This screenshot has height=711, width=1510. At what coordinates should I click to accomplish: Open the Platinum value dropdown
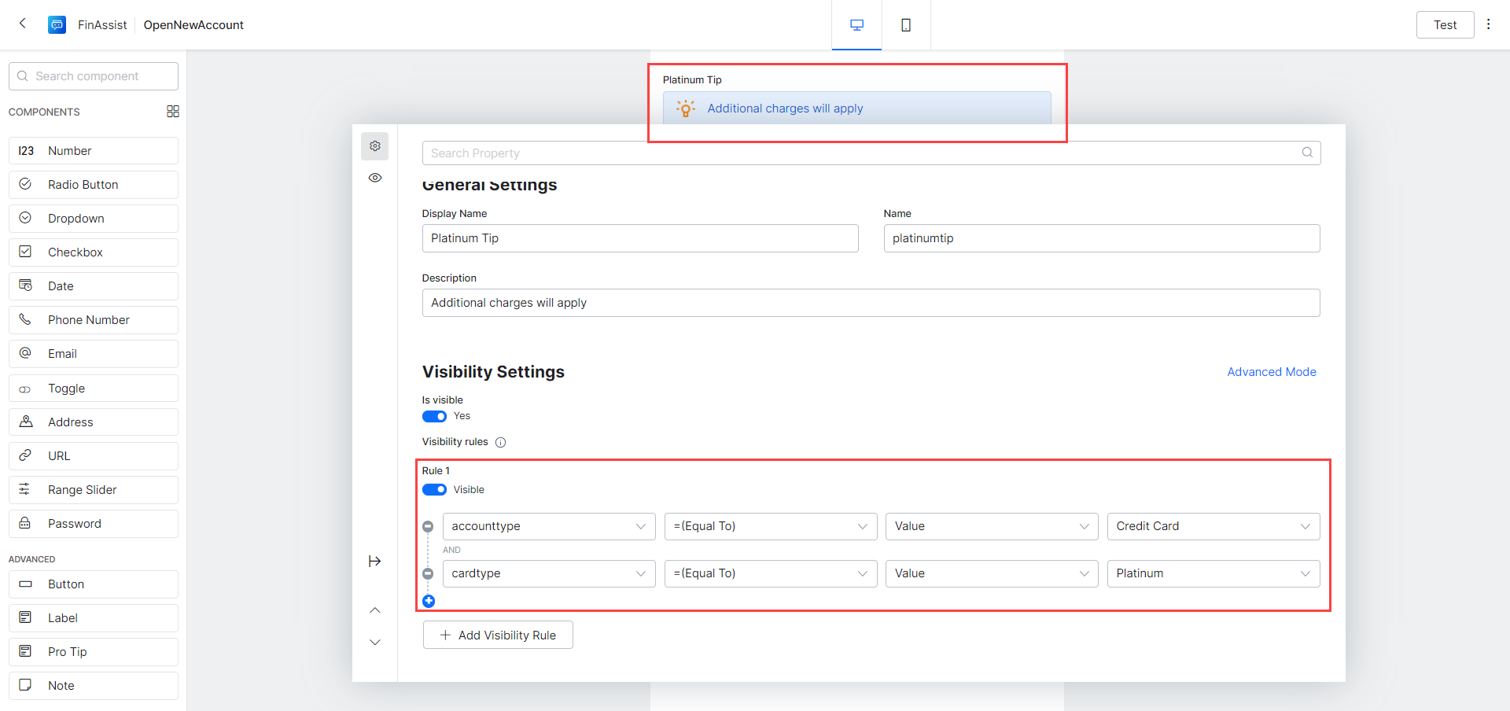click(1213, 573)
